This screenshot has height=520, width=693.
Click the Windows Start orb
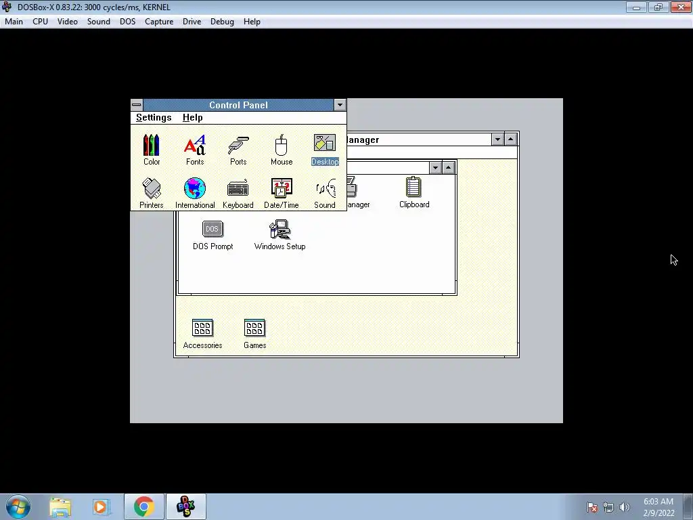tap(18, 506)
